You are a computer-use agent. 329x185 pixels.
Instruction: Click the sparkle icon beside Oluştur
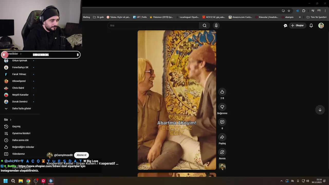(x=285, y=25)
